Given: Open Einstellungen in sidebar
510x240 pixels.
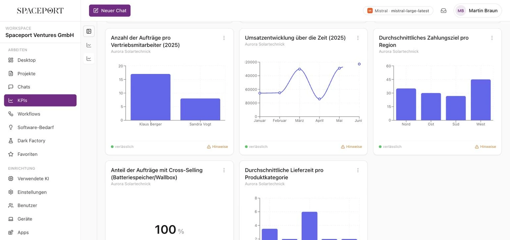Looking at the screenshot, I should point(40,192).
